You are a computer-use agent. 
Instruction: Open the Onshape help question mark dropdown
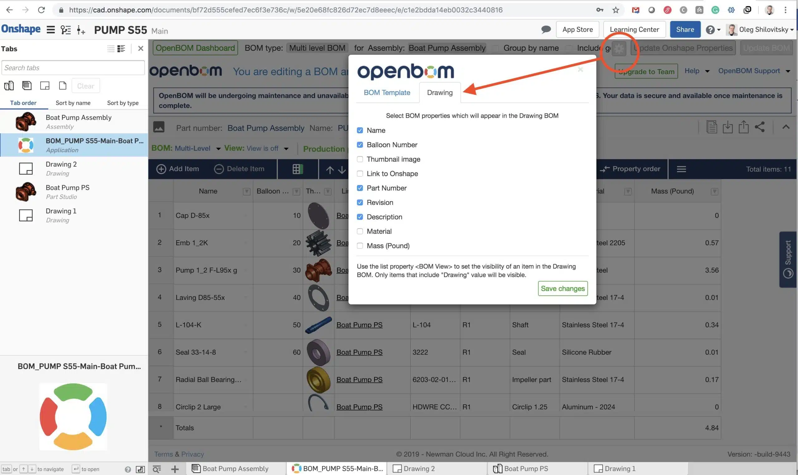tap(713, 30)
